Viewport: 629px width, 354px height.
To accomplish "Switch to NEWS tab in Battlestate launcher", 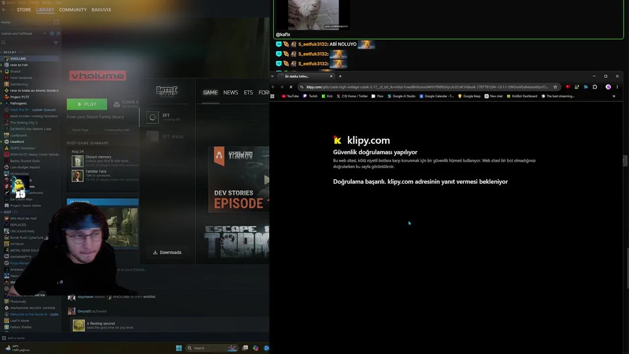I will (230, 92).
